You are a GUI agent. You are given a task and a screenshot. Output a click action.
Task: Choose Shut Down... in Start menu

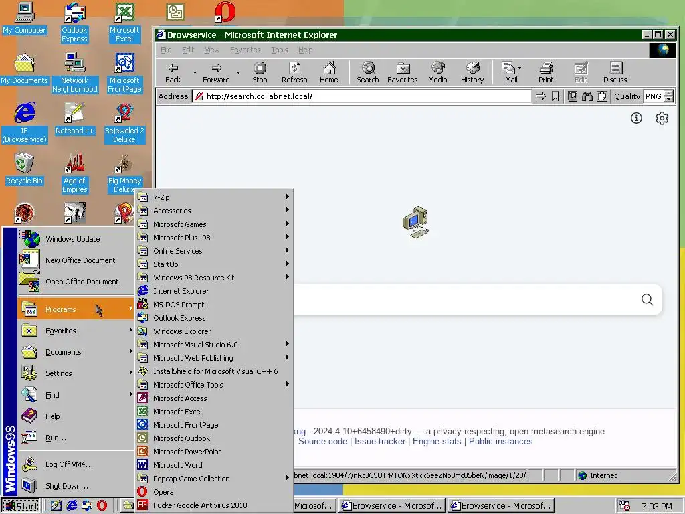click(x=76, y=486)
